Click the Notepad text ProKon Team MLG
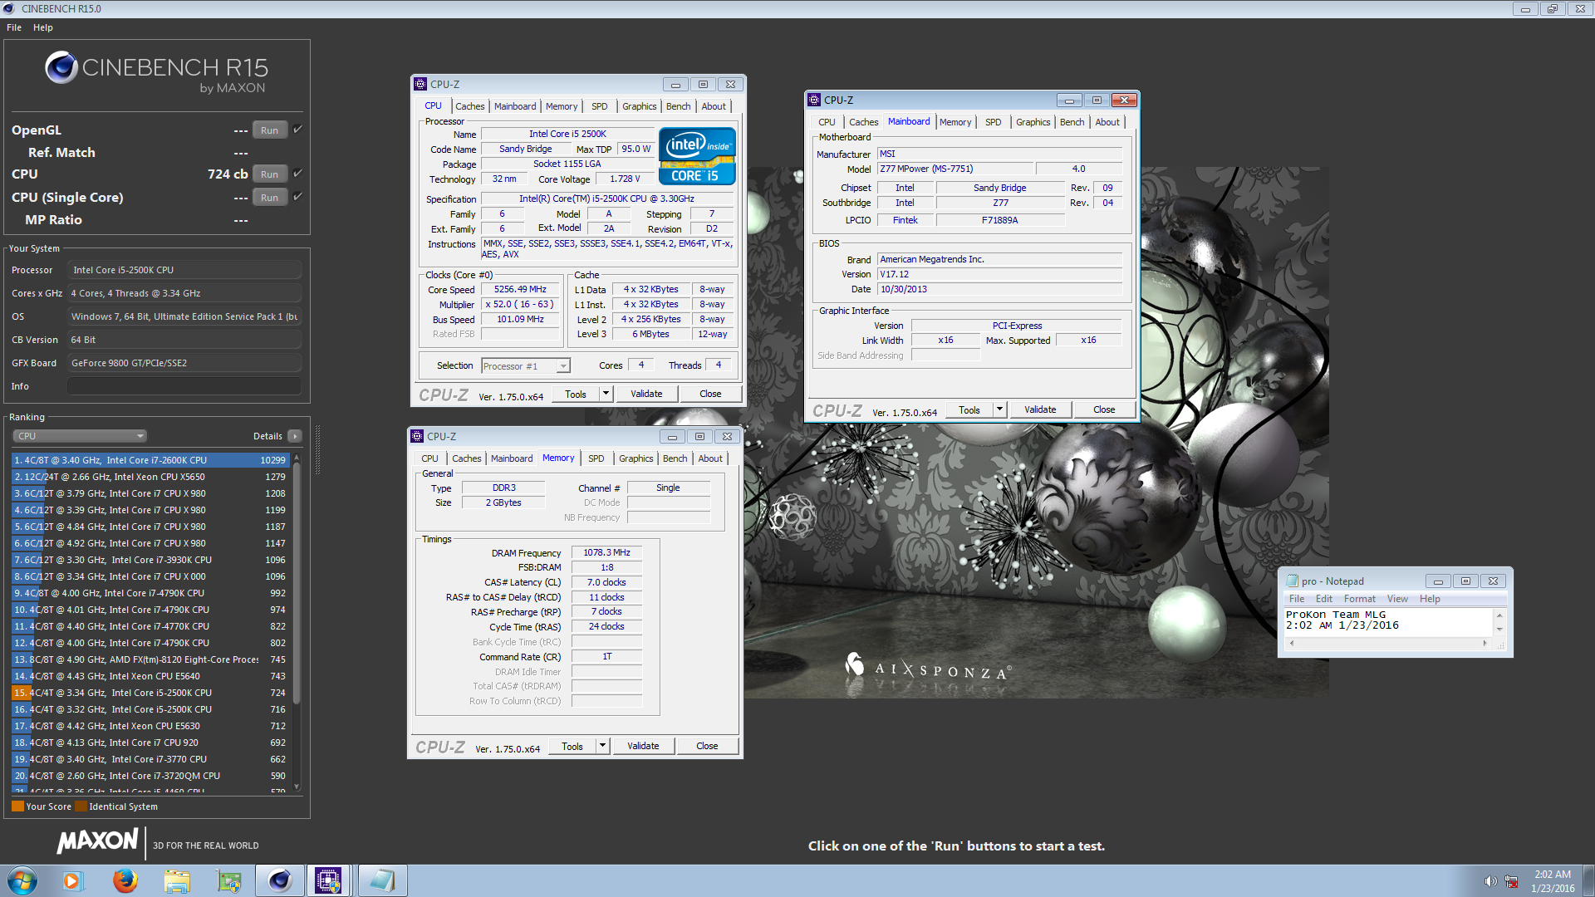The image size is (1595, 897). pos(1336,615)
